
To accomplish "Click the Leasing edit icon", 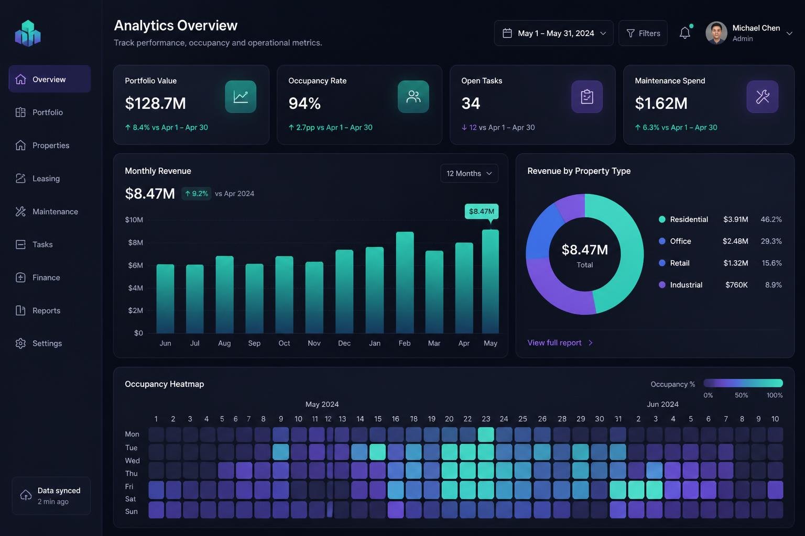I will pos(20,178).
